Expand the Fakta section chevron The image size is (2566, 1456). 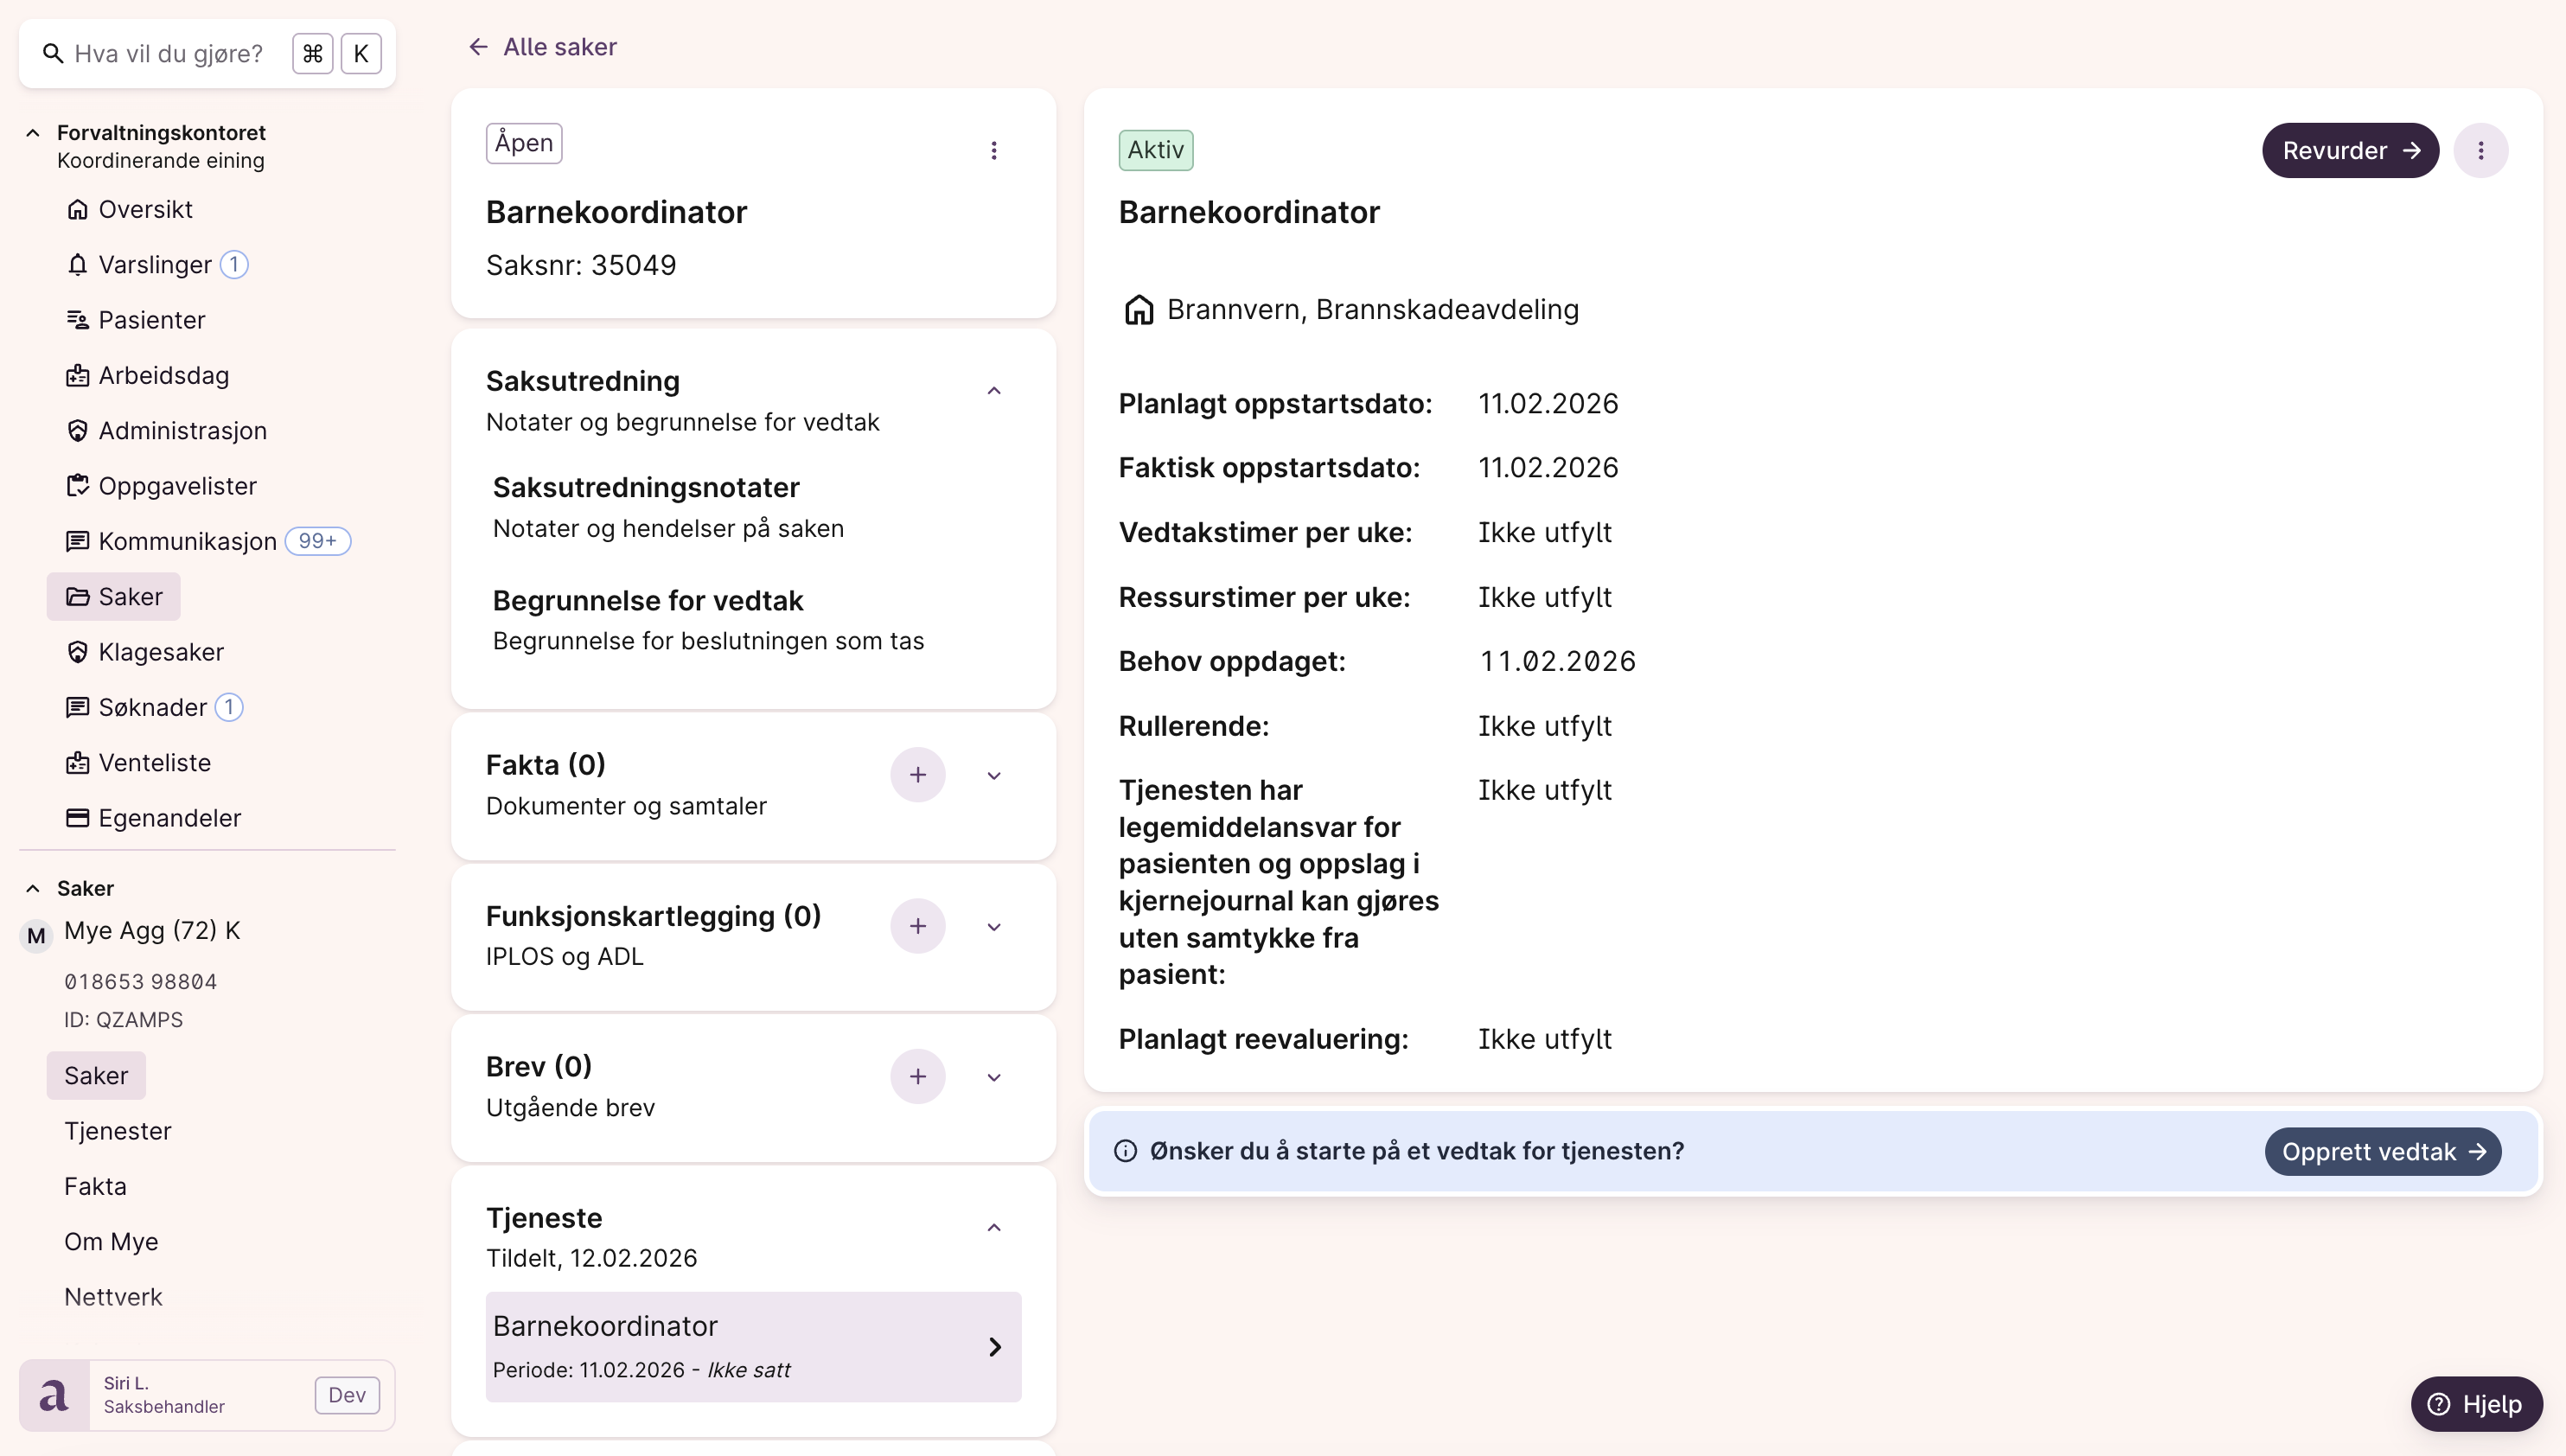tap(993, 776)
